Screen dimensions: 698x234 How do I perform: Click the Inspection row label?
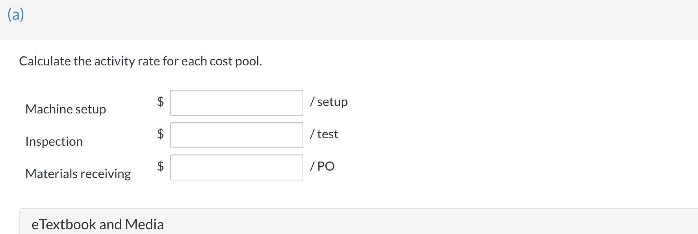click(x=54, y=141)
